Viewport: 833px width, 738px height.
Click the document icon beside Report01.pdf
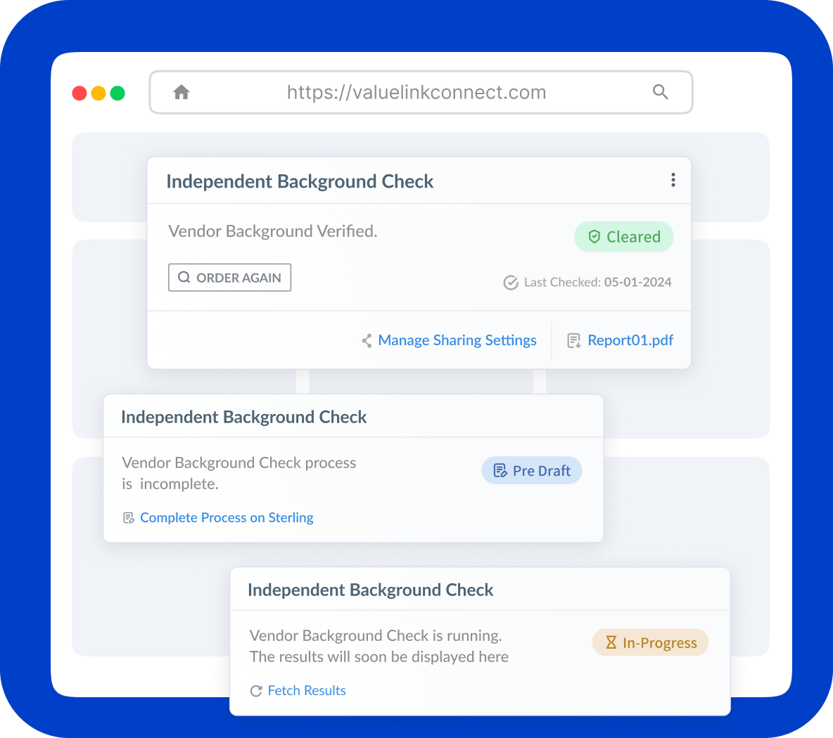click(x=574, y=341)
